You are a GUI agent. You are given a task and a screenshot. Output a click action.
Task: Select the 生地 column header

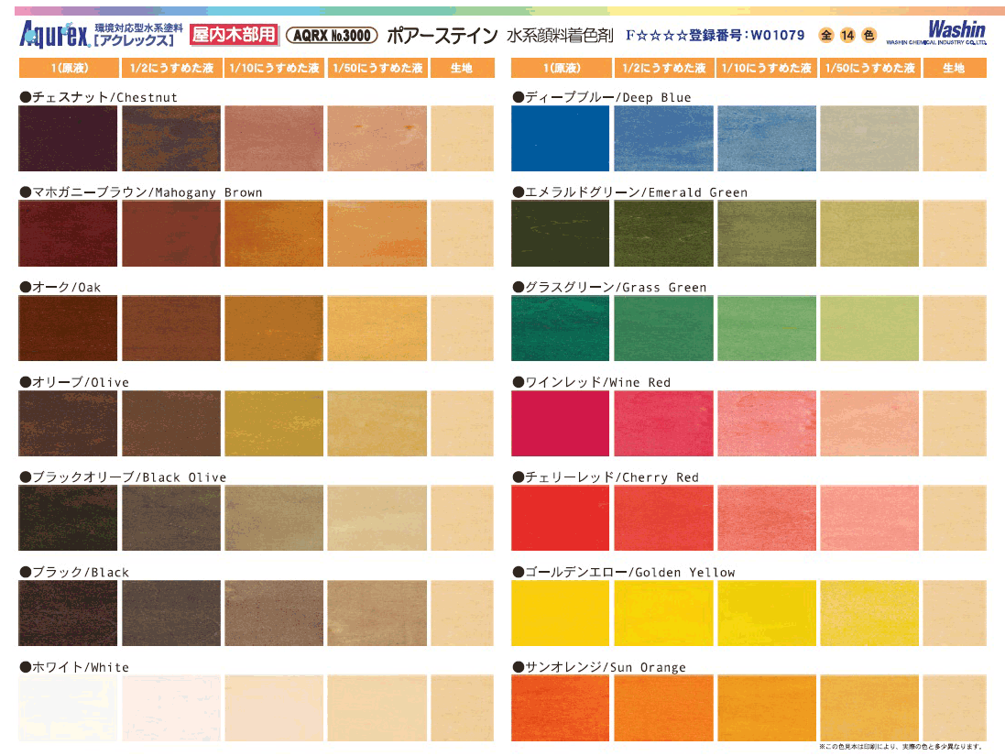coord(463,67)
